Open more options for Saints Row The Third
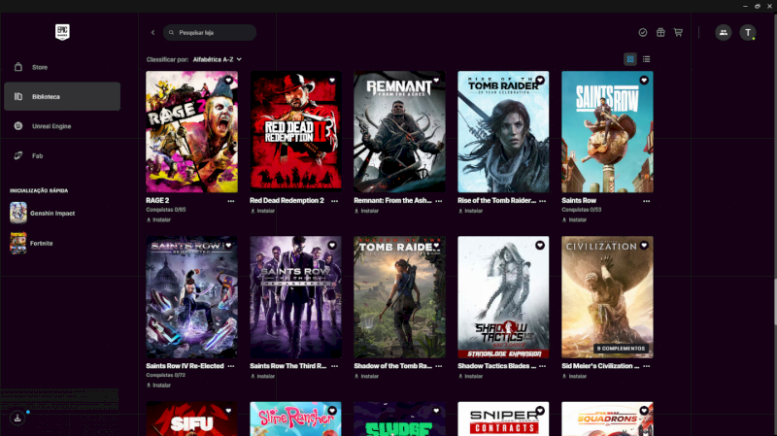 pyautogui.click(x=335, y=366)
